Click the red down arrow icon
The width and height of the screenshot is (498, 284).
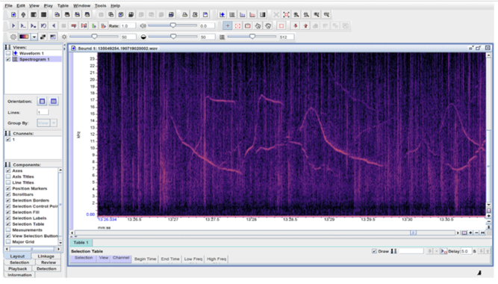click(296, 25)
